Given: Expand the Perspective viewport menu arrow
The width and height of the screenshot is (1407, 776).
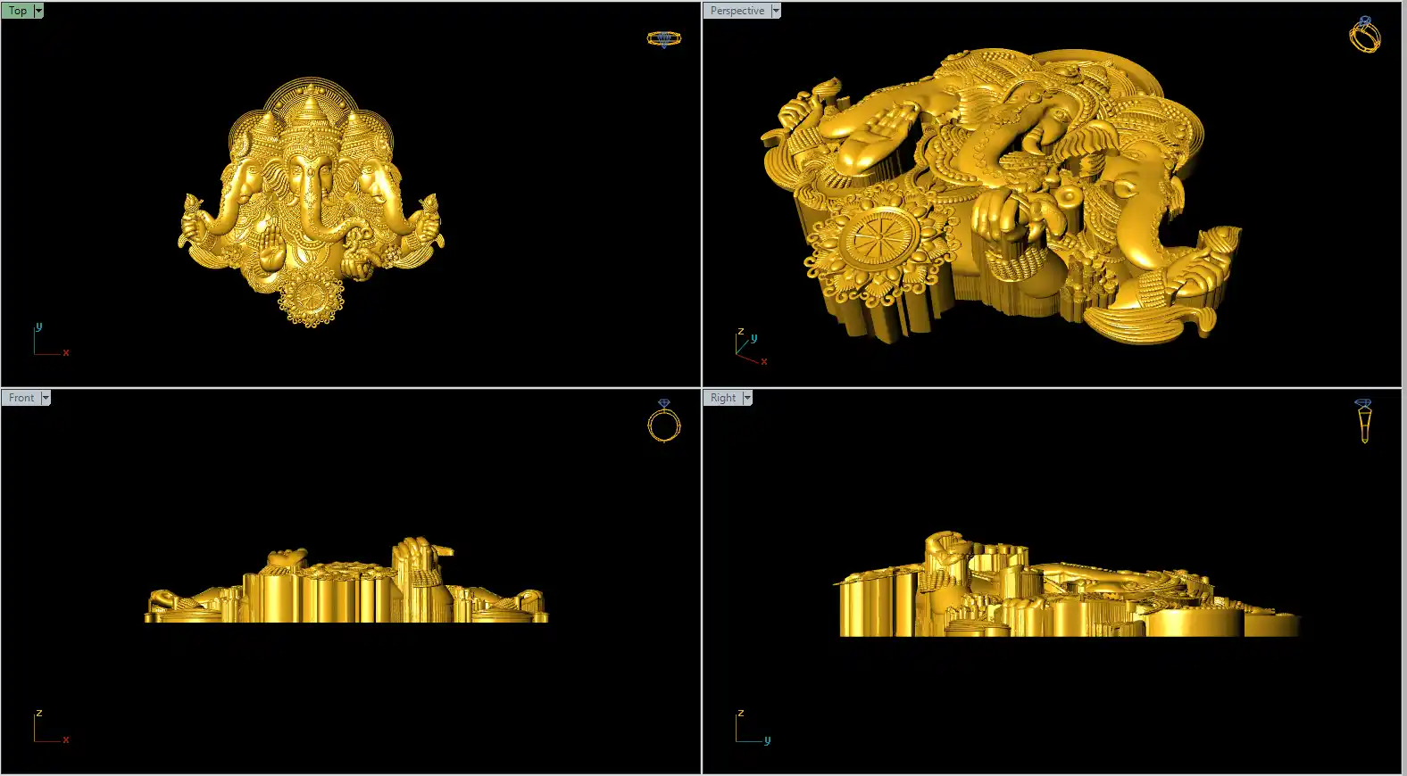Looking at the screenshot, I should click(776, 11).
